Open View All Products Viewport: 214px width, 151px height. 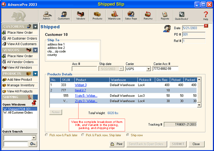(x=20, y=91)
